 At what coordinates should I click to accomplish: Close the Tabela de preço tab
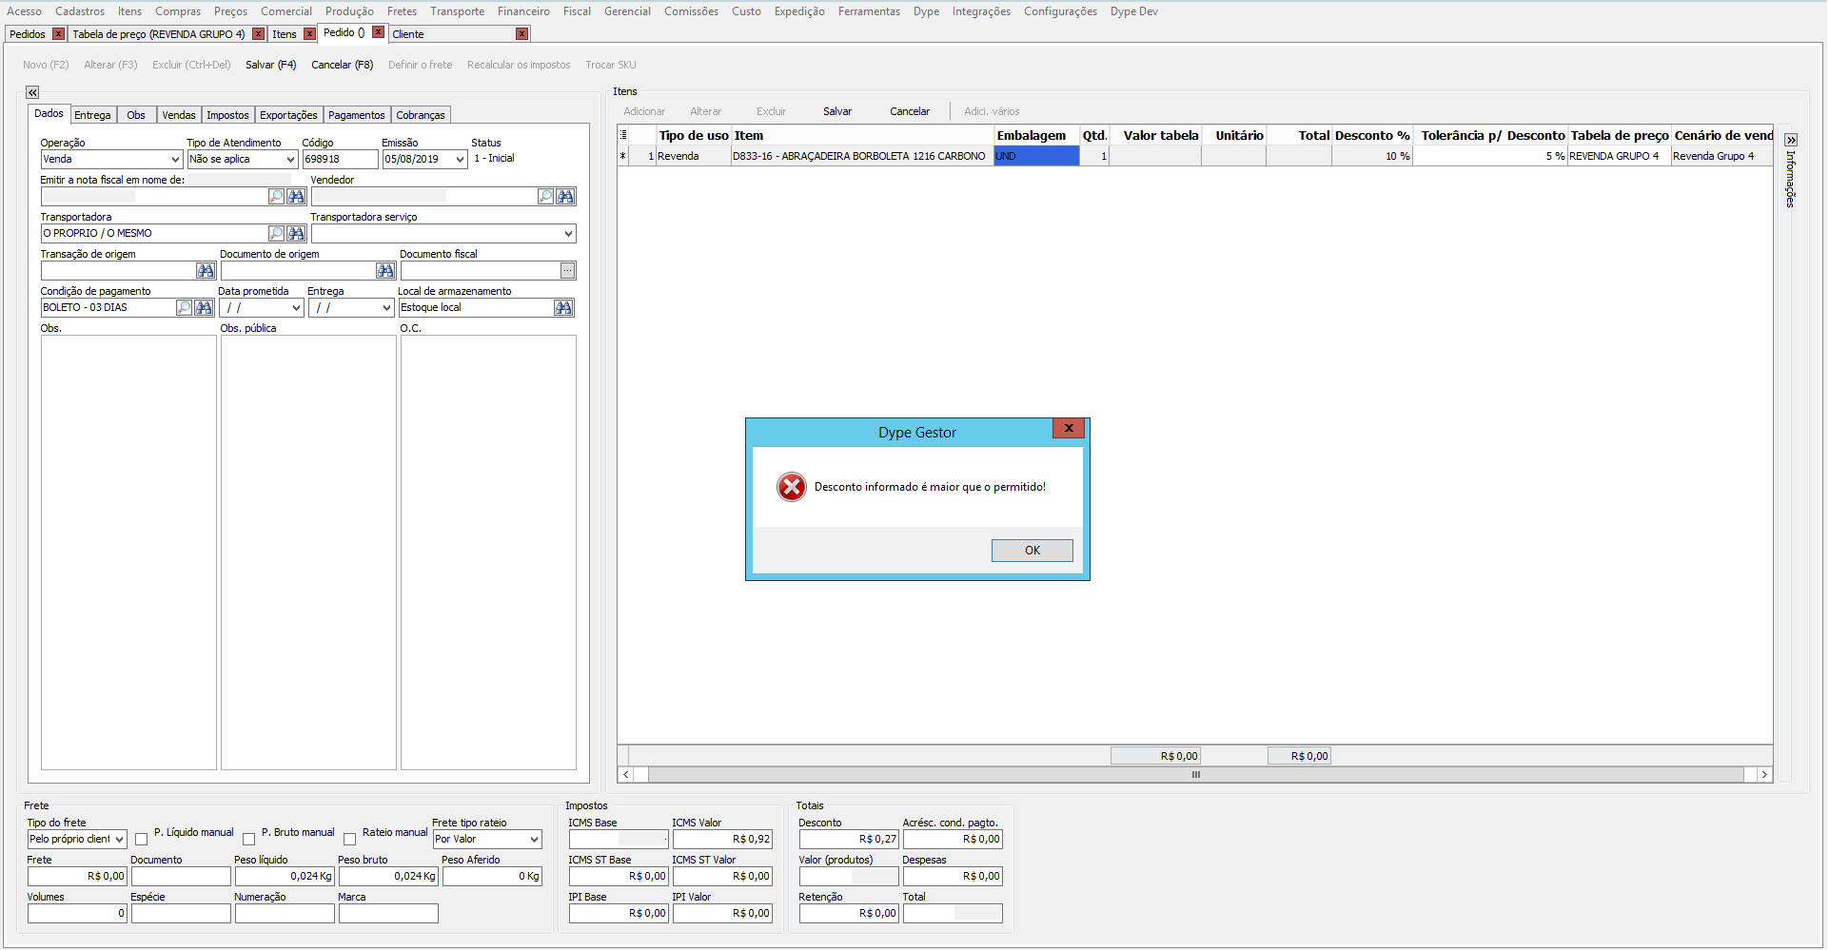[258, 34]
